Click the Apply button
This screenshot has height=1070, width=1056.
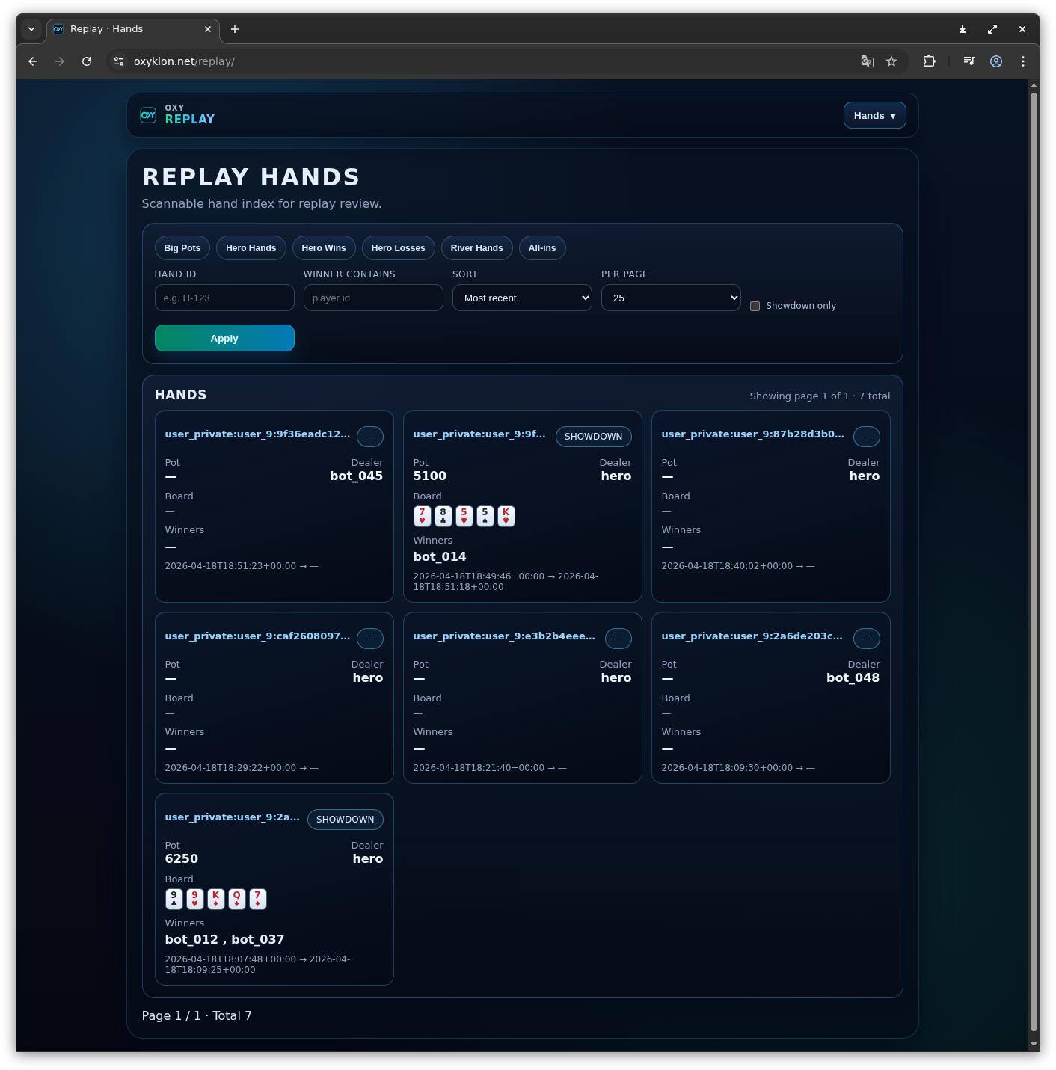[x=224, y=338]
